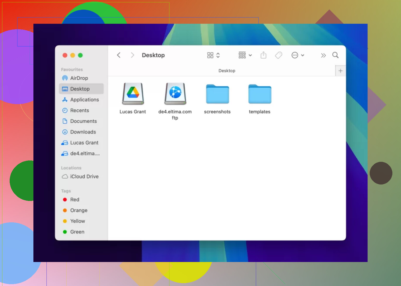Expand the More actions ellipsis menu
Screen dimensions: 401x286
coord(298,55)
